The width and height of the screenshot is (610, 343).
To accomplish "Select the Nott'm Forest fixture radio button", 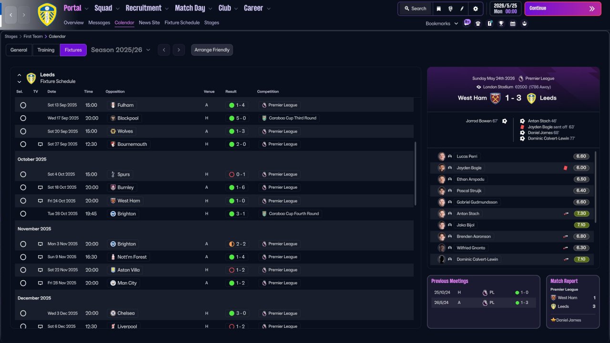I will tap(23, 257).
